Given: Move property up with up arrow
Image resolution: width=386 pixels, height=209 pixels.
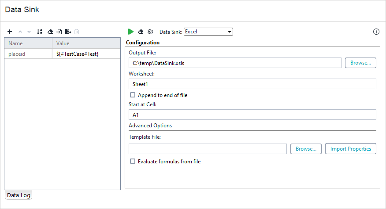Looking at the screenshot, I should pyautogui.click(x=20, y=32).
